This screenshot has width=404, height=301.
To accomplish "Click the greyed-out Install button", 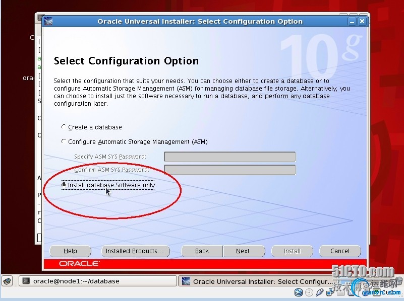I will (x=292, y=251).
